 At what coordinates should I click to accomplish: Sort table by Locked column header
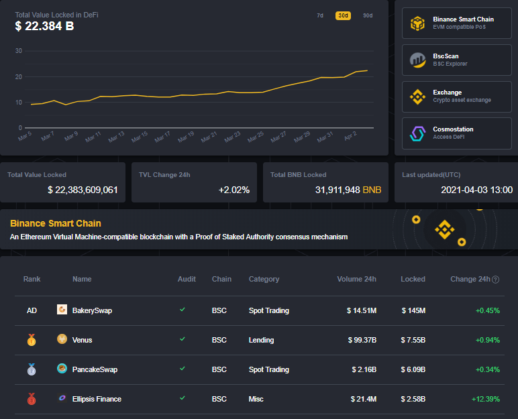click(413, 279)
